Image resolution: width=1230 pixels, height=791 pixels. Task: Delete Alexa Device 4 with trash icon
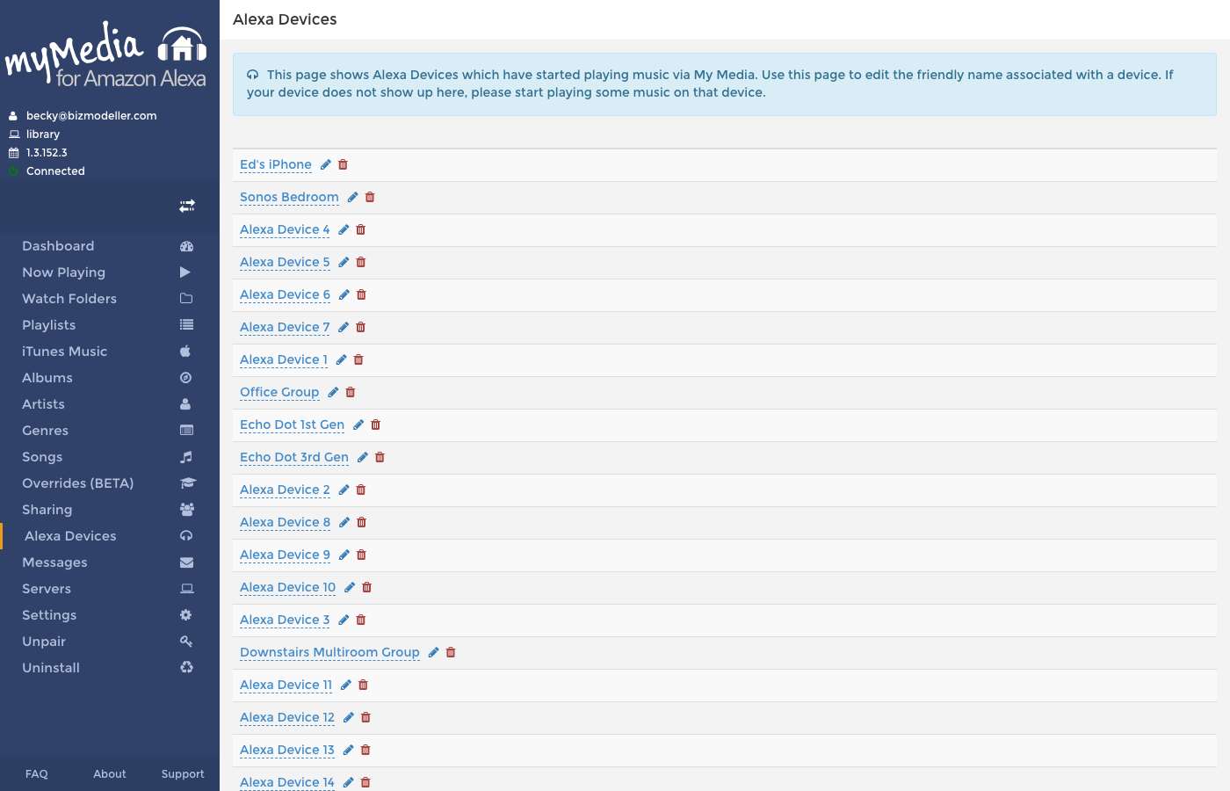point(361,230)
